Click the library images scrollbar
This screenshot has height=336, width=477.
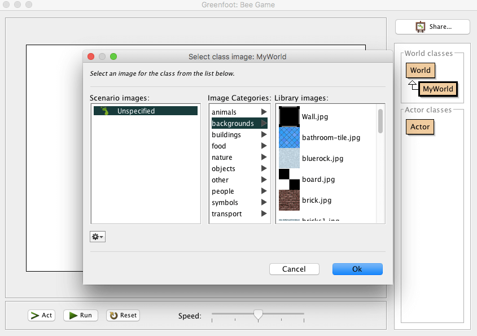(x=380, y=121)
